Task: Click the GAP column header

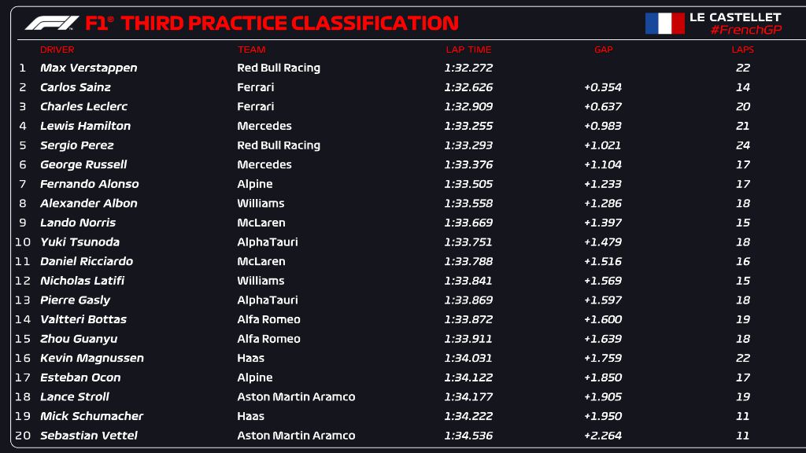Action: [x=603, y=50]
